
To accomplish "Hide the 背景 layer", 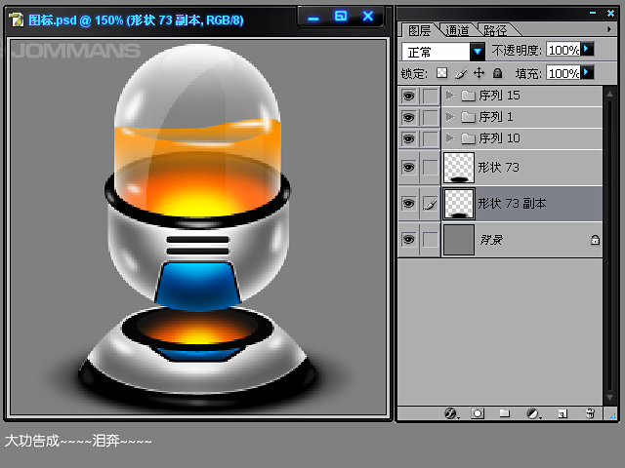I will click(x=408, y=239).
